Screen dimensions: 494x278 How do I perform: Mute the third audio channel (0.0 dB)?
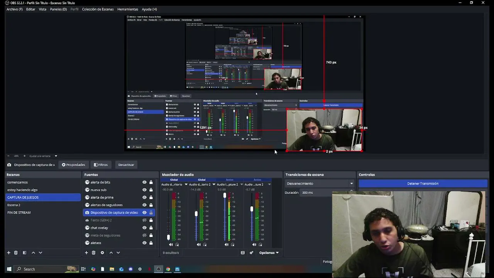point(227,244)
